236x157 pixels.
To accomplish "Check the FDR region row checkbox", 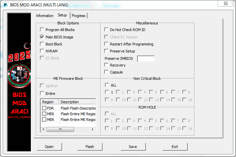I will (44, 108).
